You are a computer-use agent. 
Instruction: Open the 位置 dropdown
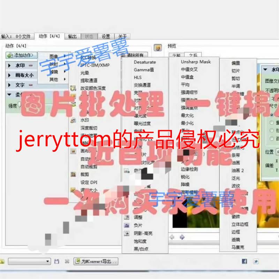pyautogui.click(x=277, y=152)
